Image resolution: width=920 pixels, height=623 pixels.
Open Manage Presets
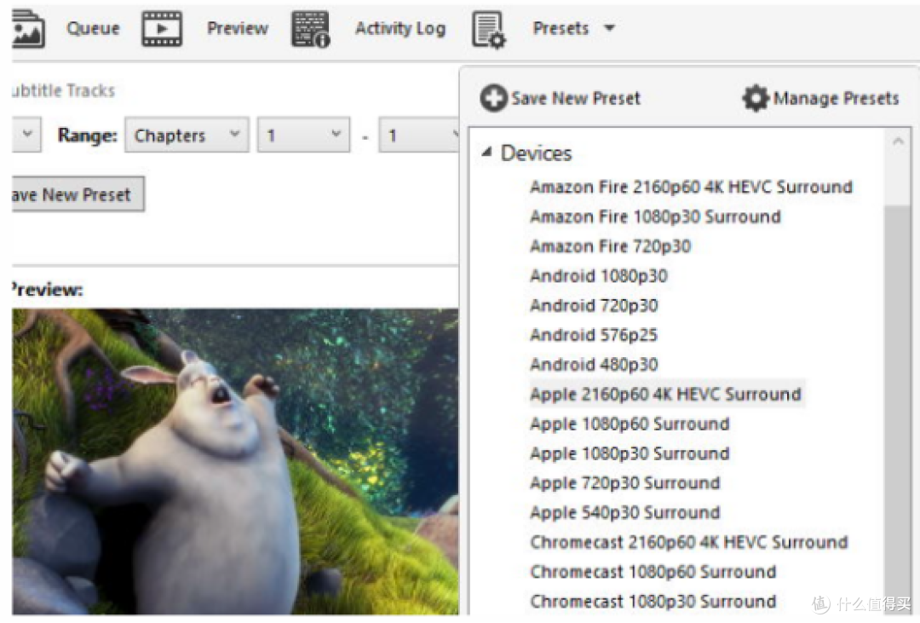pyautogui.click(x=837, y=98)
